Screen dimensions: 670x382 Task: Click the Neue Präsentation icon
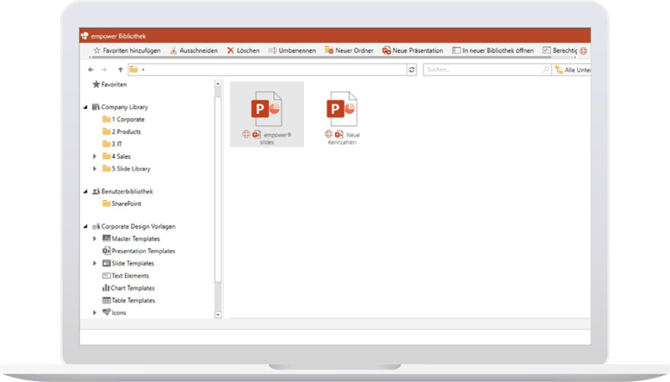click(386, 50)
